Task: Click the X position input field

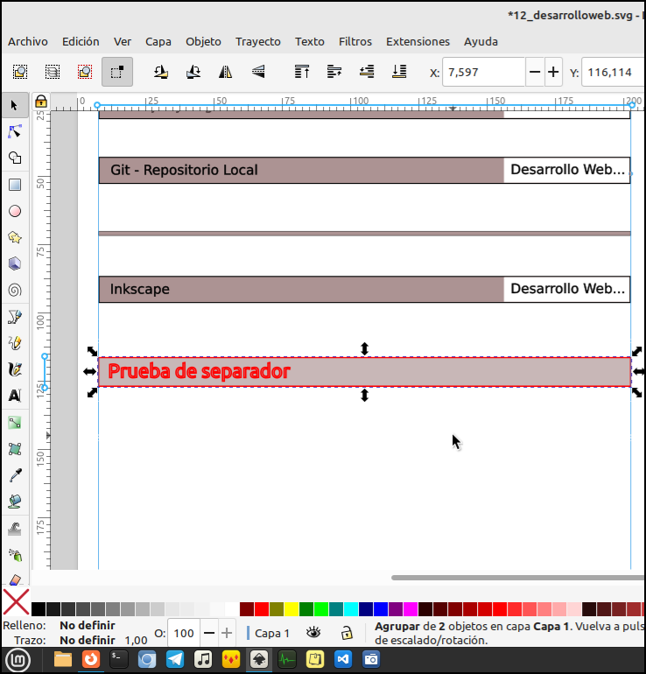Action: [x=483, y=72]
